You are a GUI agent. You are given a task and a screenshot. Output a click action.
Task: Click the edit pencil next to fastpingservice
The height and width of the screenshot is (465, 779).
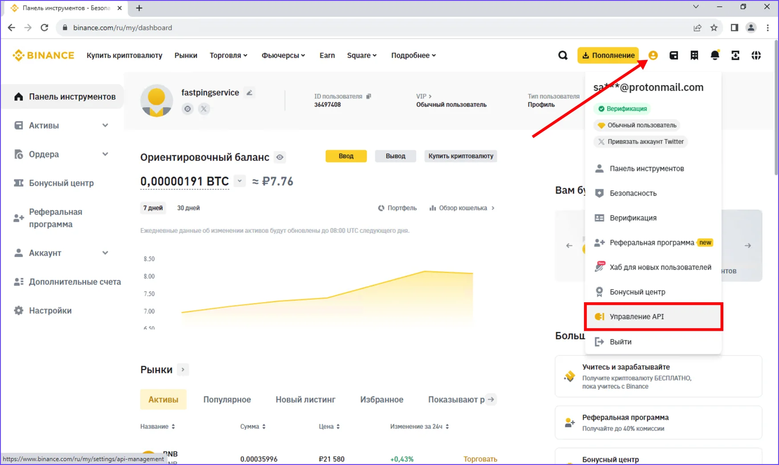[x=250, y=93]
